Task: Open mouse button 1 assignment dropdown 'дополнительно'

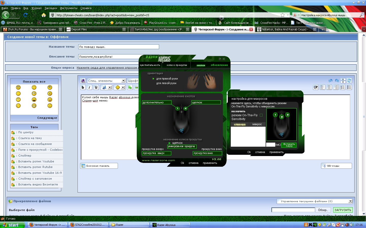Action: [x=157, y=102]
